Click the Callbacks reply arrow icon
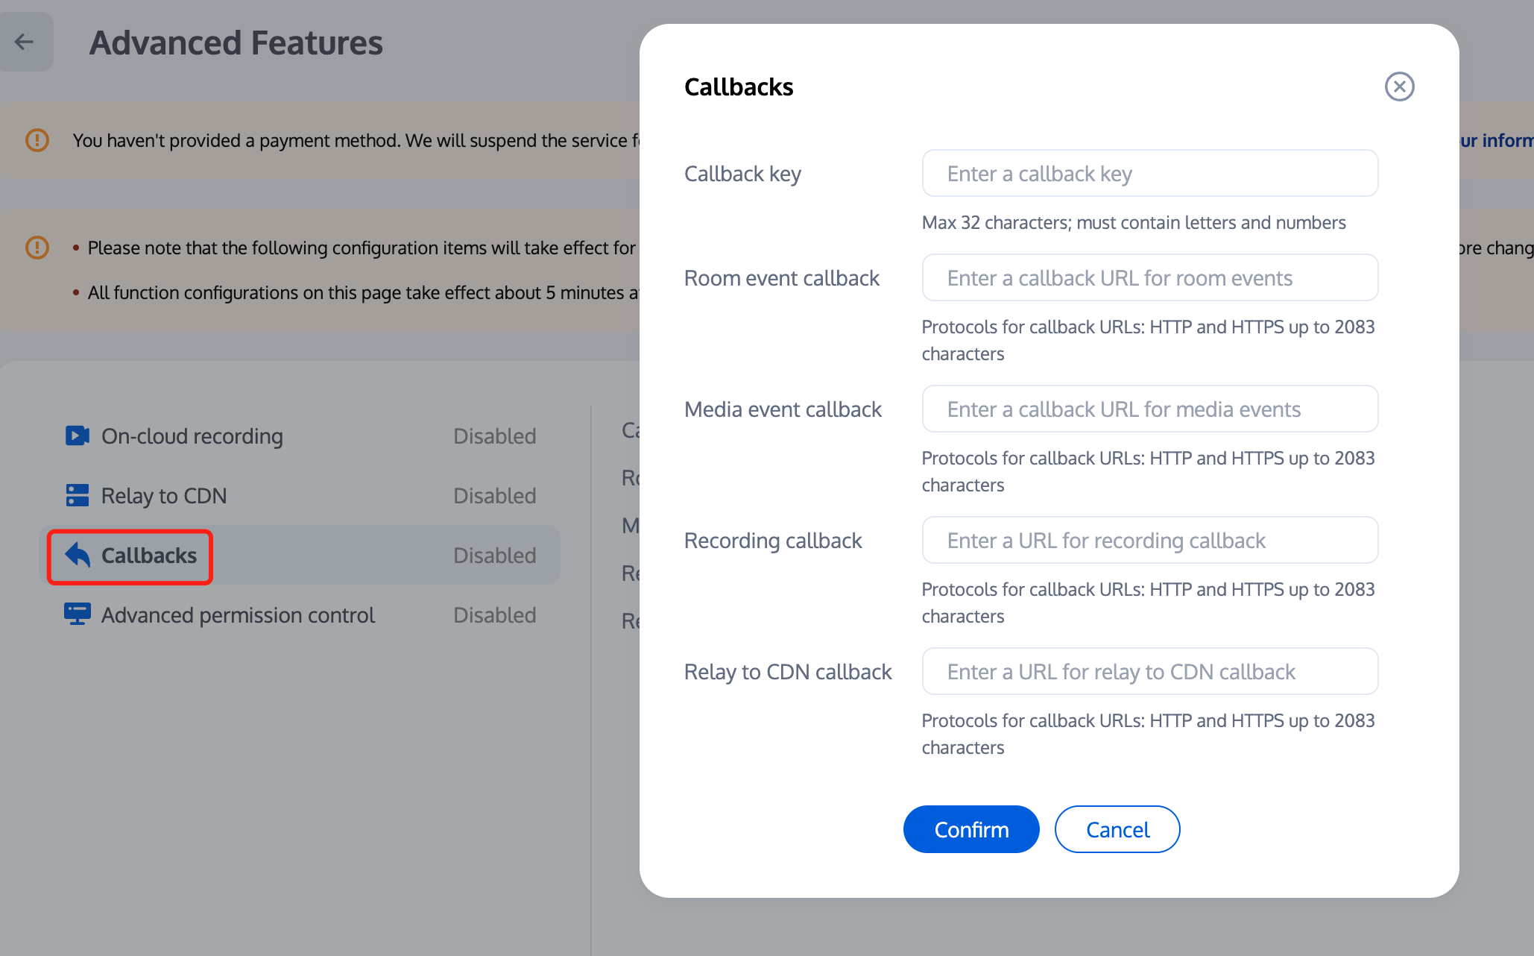Viewport: 1534px width, 956px height. click(x=78, y=555)
